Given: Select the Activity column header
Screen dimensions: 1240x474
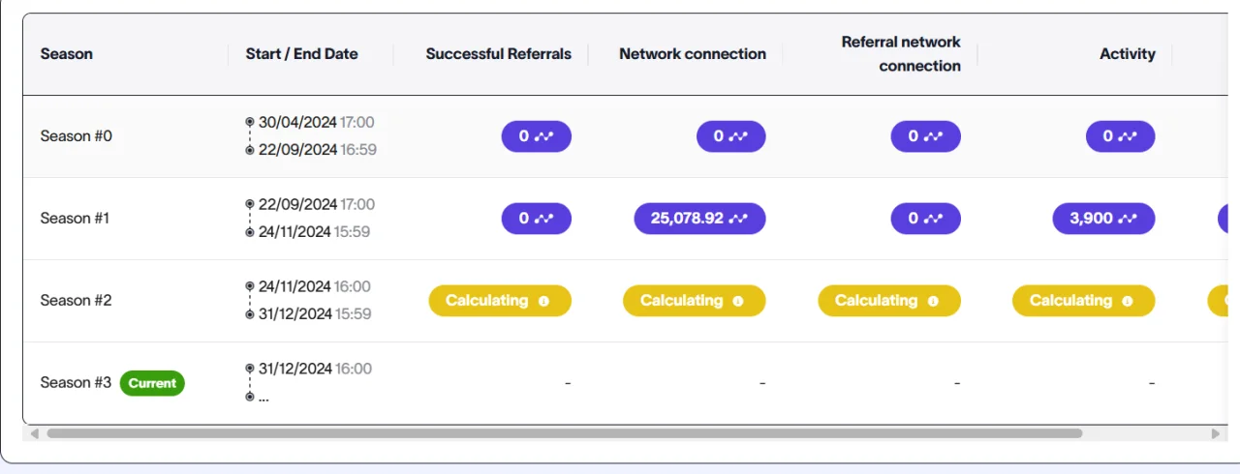Looking at the screenshot, I should click(x=1128, y=54).
